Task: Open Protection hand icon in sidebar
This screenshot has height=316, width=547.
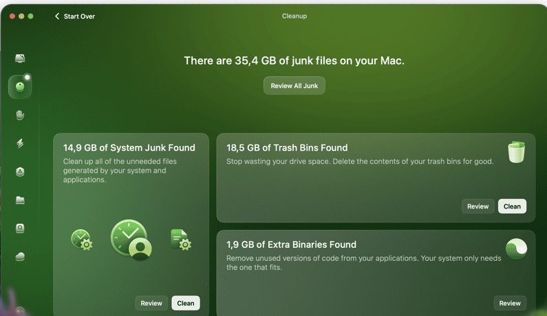Action: tap(20, 115)
